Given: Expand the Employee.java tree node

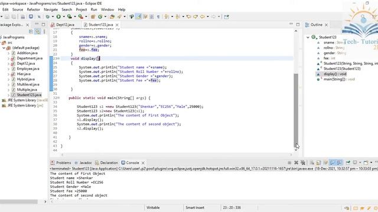Looking at the screenshot, I should point(8,69).
